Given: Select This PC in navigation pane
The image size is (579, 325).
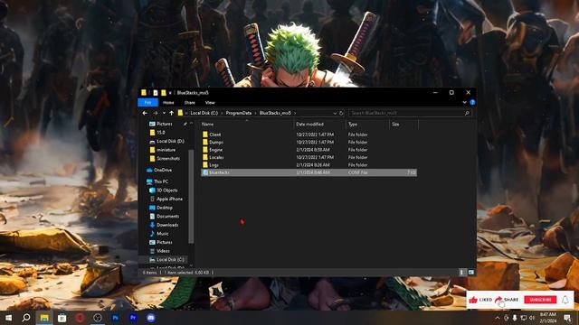Looking at the screenshot, I should (x=161, y=181).
